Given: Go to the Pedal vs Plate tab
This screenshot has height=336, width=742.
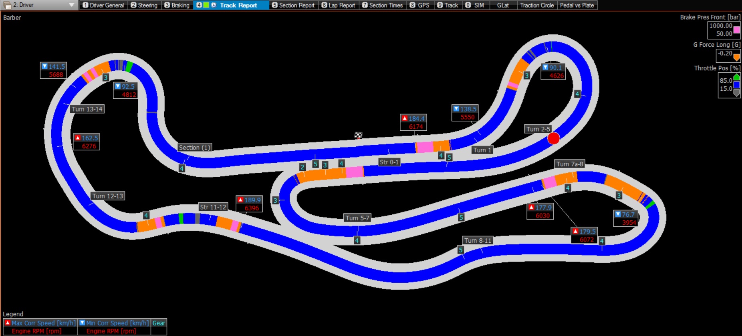Looking at the screenshot, I should (x=577, y=5).
